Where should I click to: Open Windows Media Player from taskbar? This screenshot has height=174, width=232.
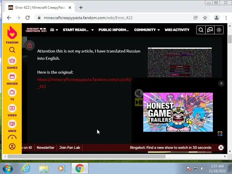(61, 168)
